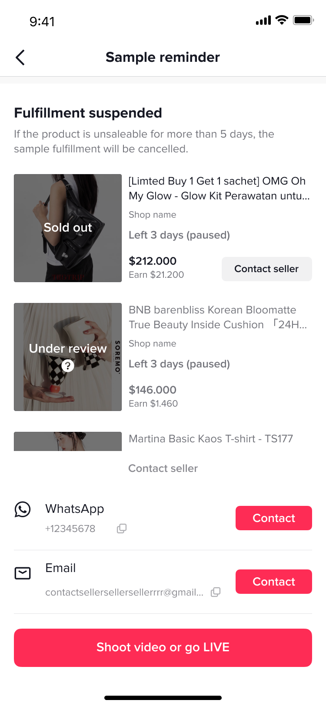Tap the cellular signal bars icon
Screen dimensions: 326x707
coord(263,20)
